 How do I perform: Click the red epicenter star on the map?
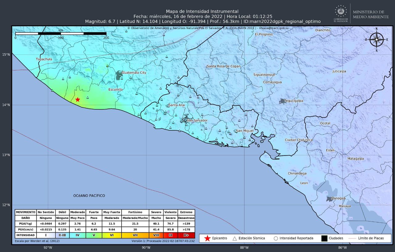point(77,100)
